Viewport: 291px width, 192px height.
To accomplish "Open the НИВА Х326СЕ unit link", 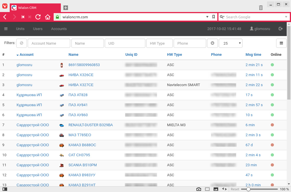I will point(81,75).
